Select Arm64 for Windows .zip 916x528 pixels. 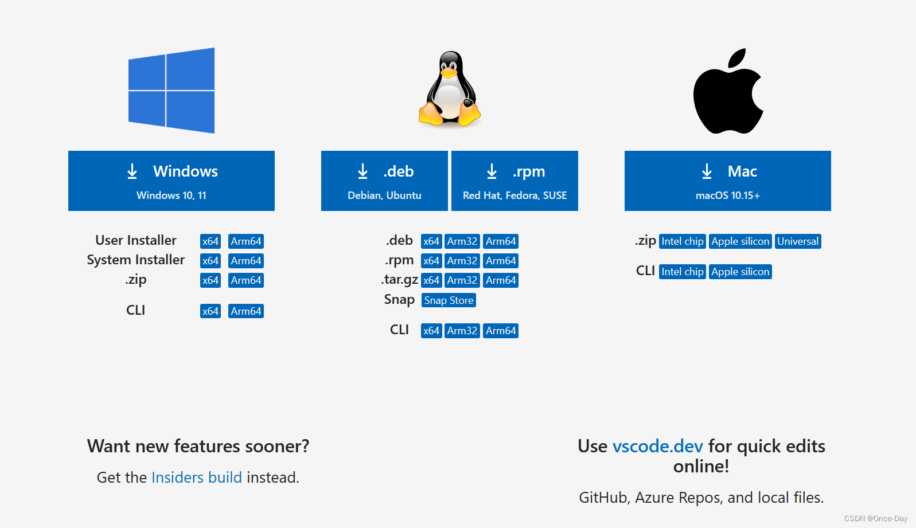point(246,280)
